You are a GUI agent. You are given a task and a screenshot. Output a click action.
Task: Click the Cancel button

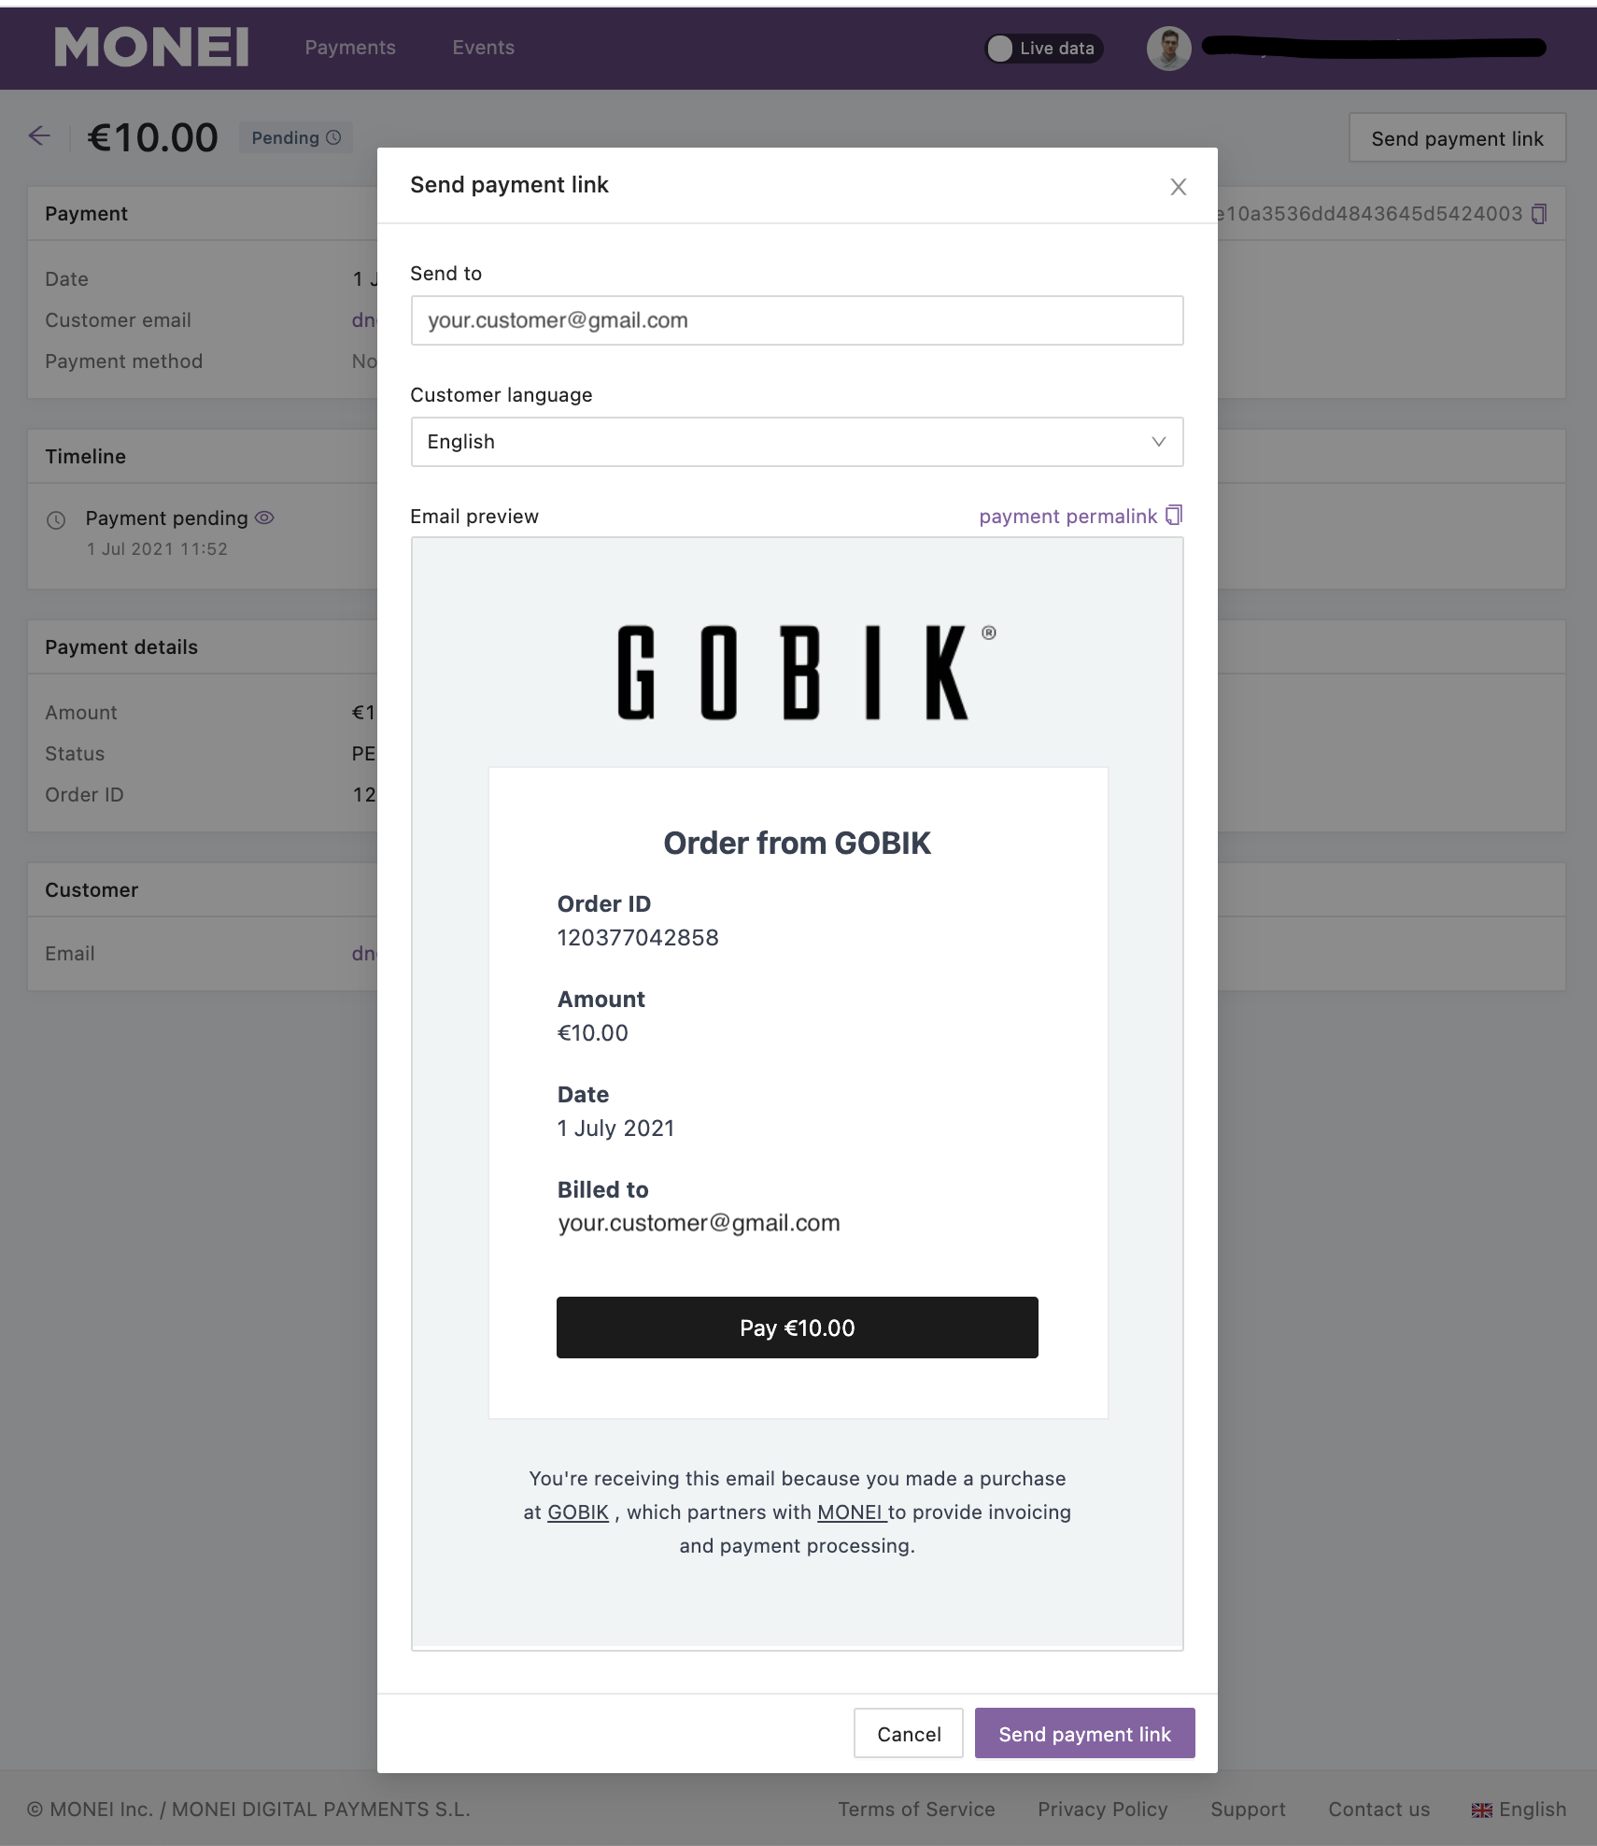pyautogui.click(x=908, y=1733)
